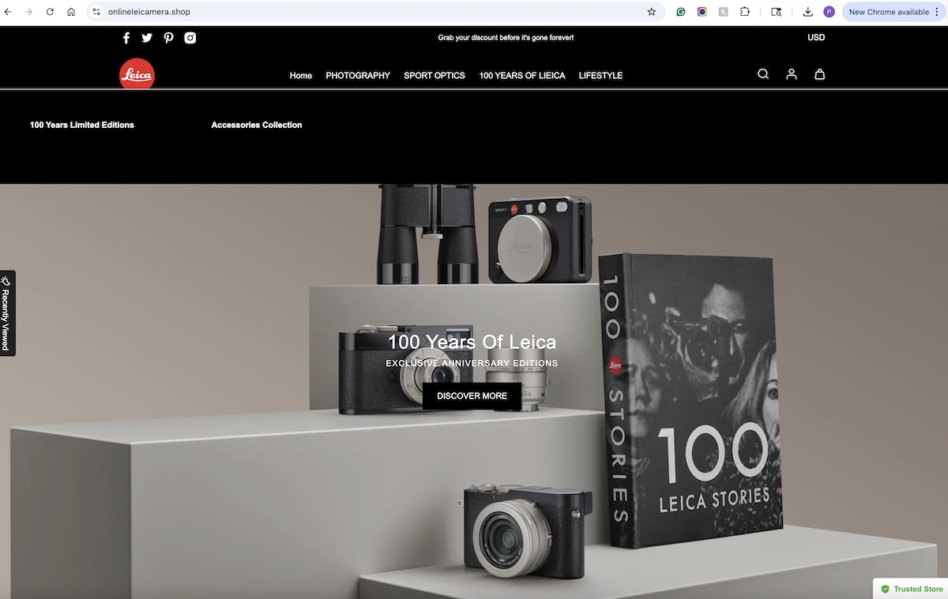Open the Pinterest icon link

tap(168, 38)
